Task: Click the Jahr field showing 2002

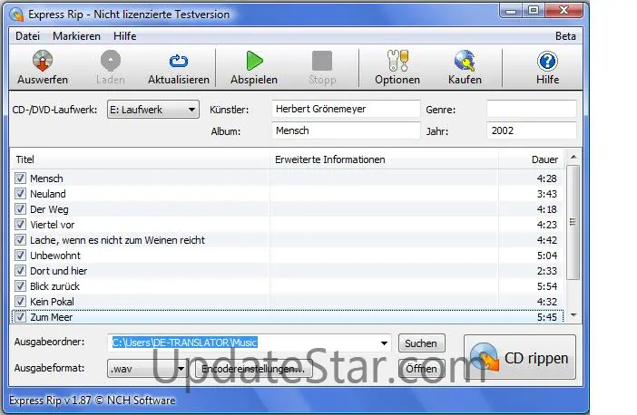Action: 532,130
